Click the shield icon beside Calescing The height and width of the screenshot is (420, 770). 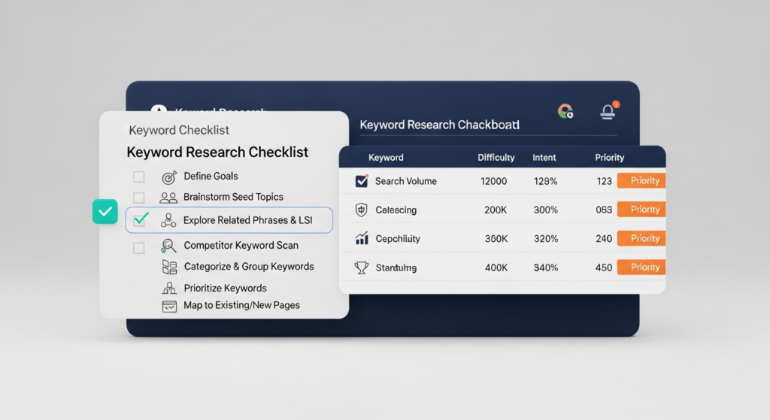tap(362, 210)
